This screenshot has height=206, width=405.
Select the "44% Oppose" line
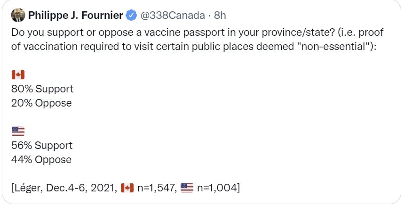pos(41,159)
